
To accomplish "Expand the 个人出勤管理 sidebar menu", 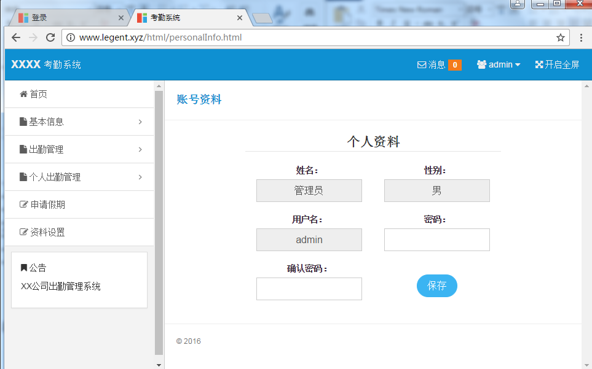I will pyautogui.click(x=79, y=177).
